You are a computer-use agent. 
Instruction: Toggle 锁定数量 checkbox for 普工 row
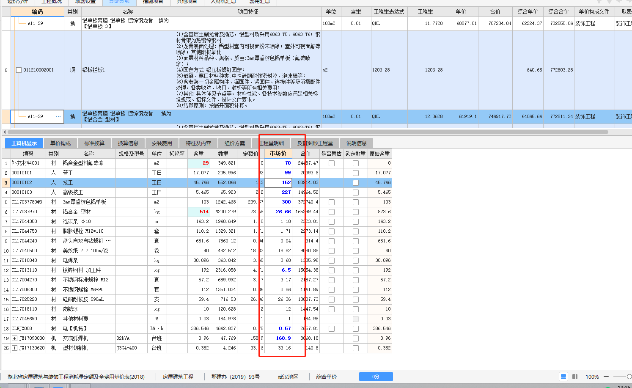click(356, 173)
